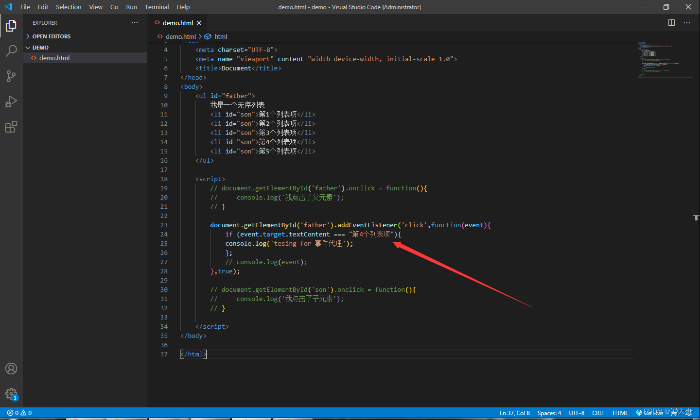This screenshot has width=700, height=420.
Task: Click console.log('tesing for 事件代理') line
Action: (x=289, y=243)
